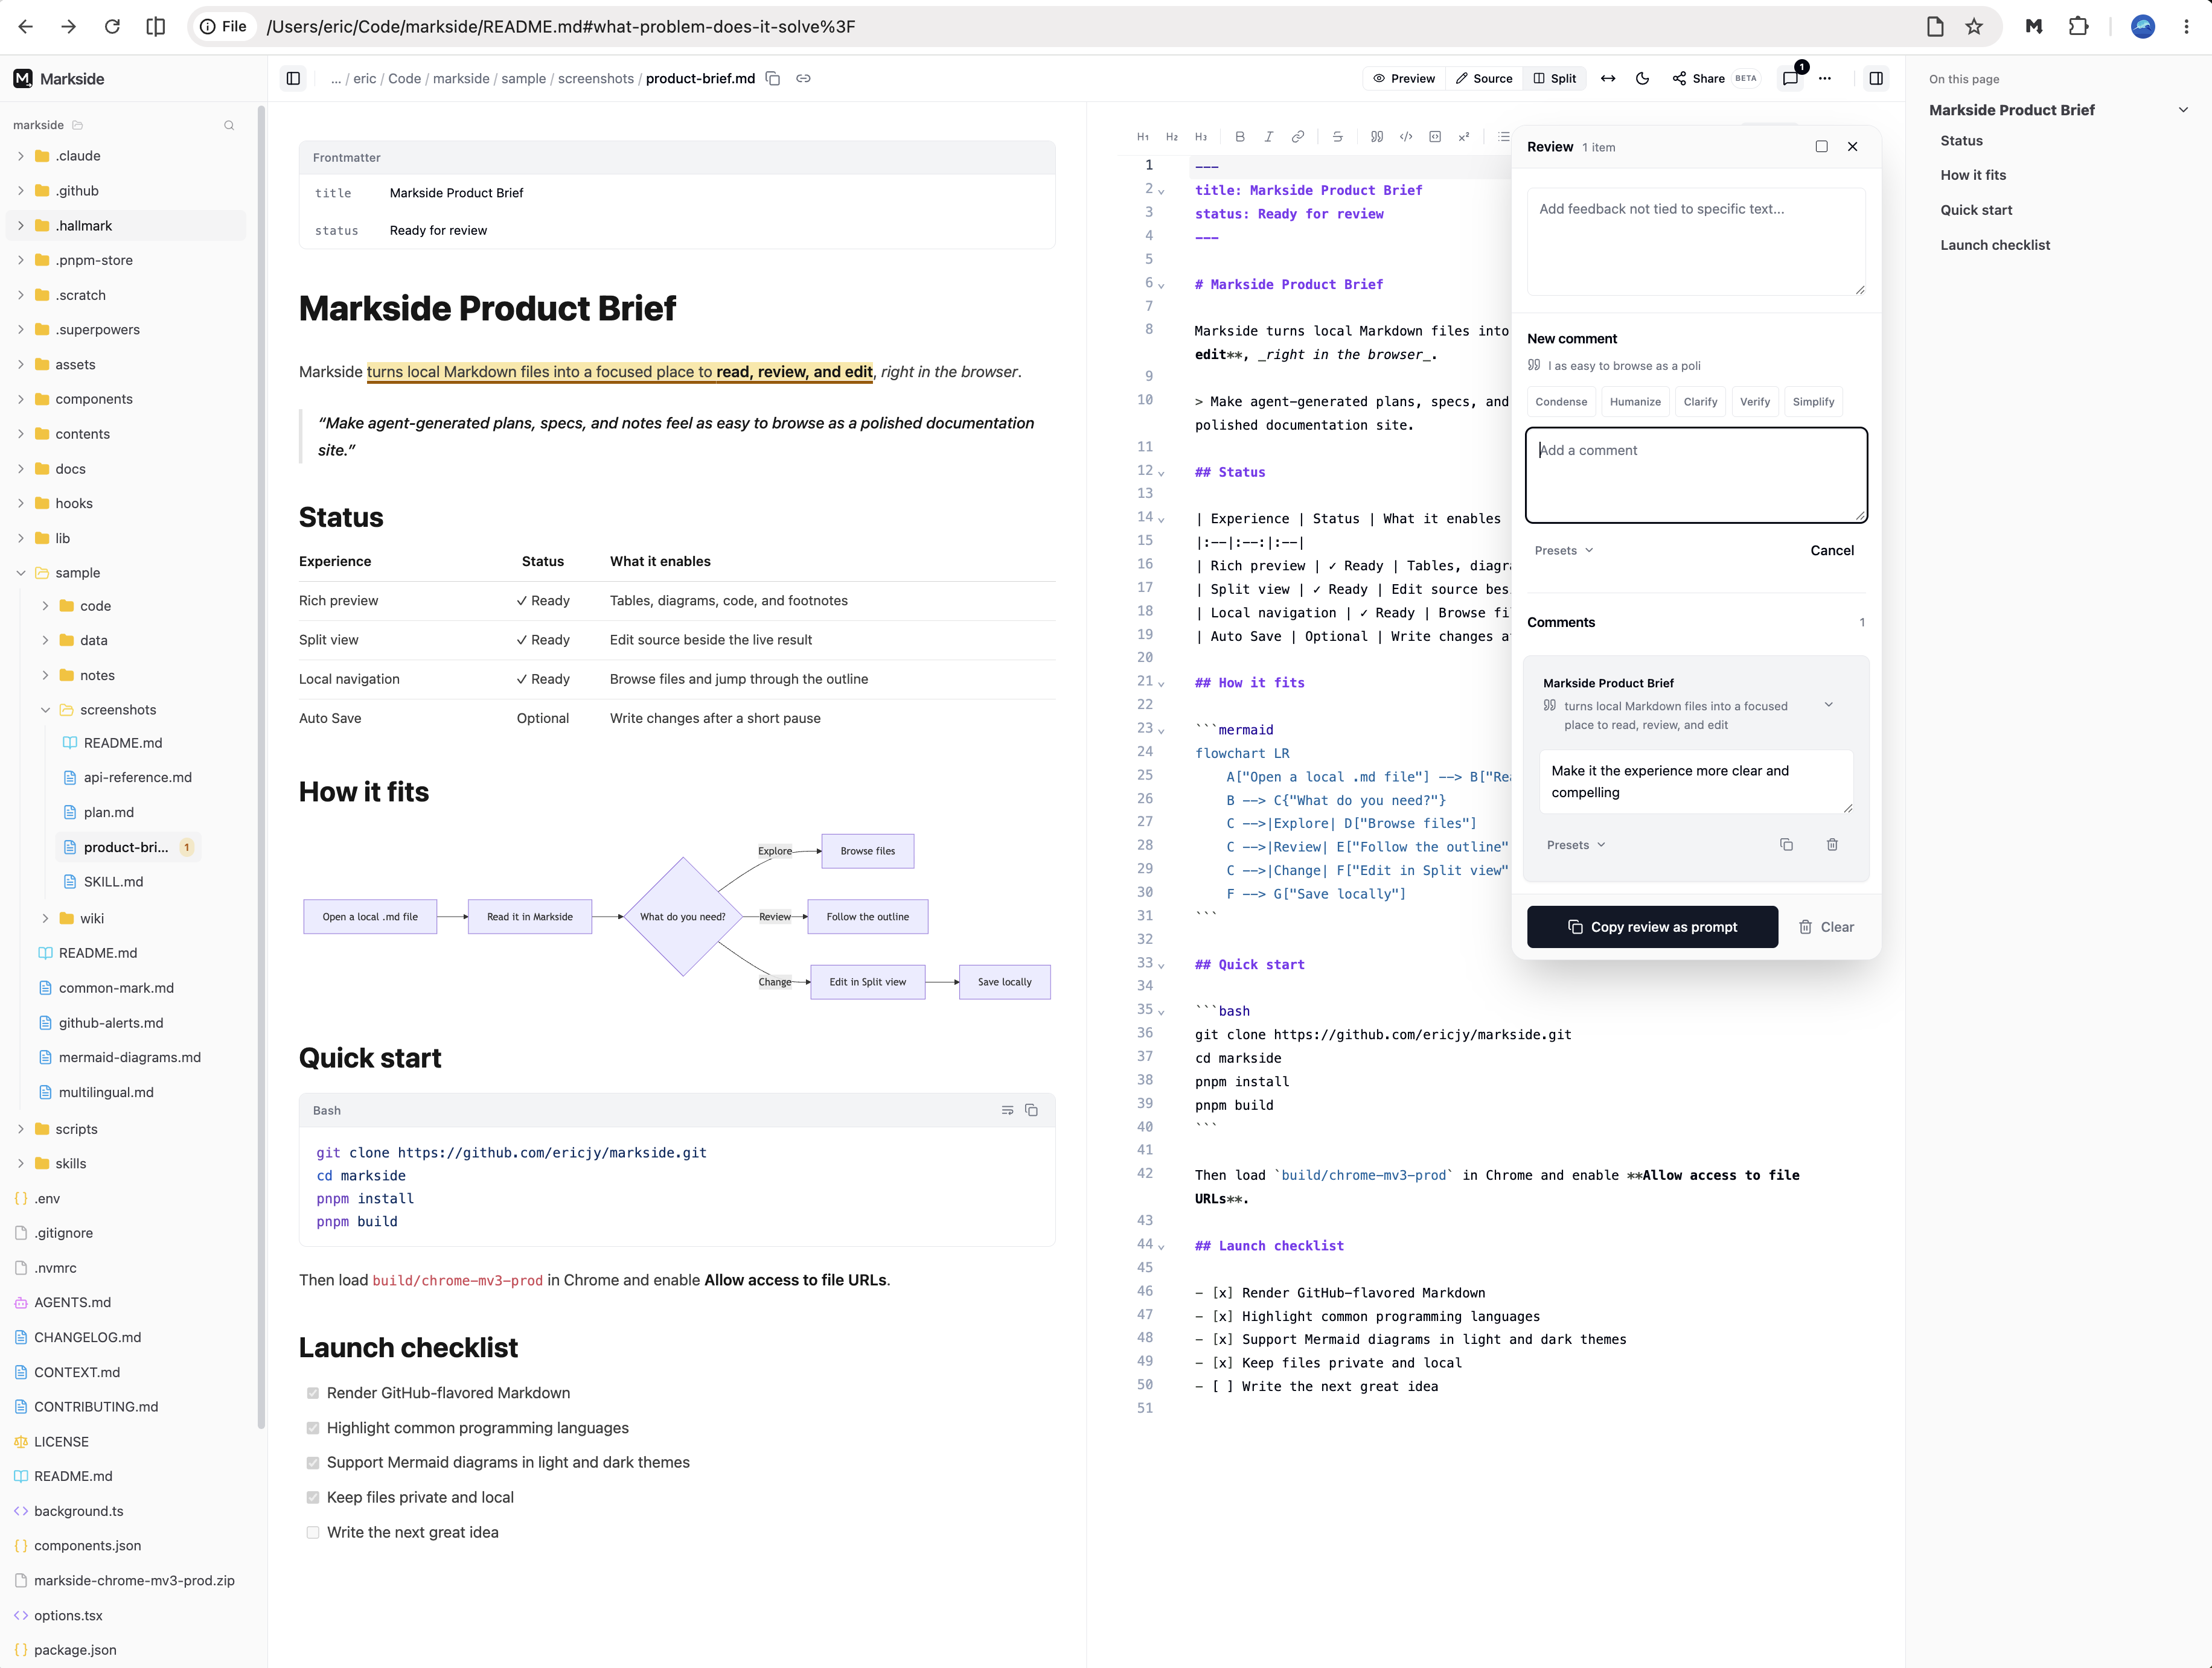Reload the page in the browser
This screenshot has height=1668, width=2212.
coord(112,27)
